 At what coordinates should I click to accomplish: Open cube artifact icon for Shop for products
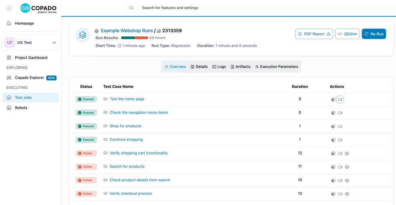pyautogui.click(x=333, y=126)
